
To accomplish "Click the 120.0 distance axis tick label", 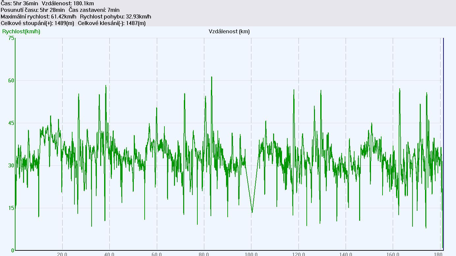I will 299,254.
